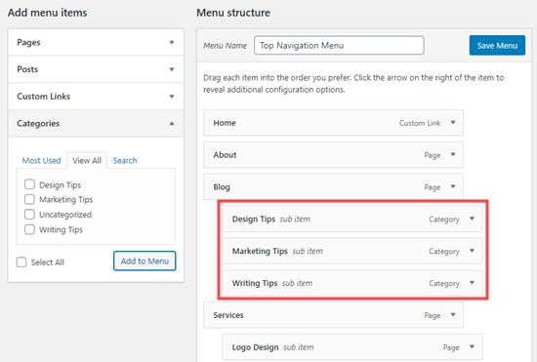Check the Design Tips category checkbox
537x362 pixels.
(29, 184)
